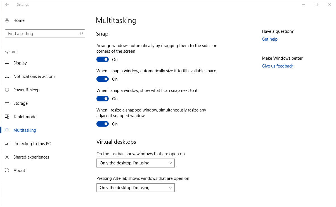Click the Projecting to this PC icon
Screen dimensions: 336x207
7,143
